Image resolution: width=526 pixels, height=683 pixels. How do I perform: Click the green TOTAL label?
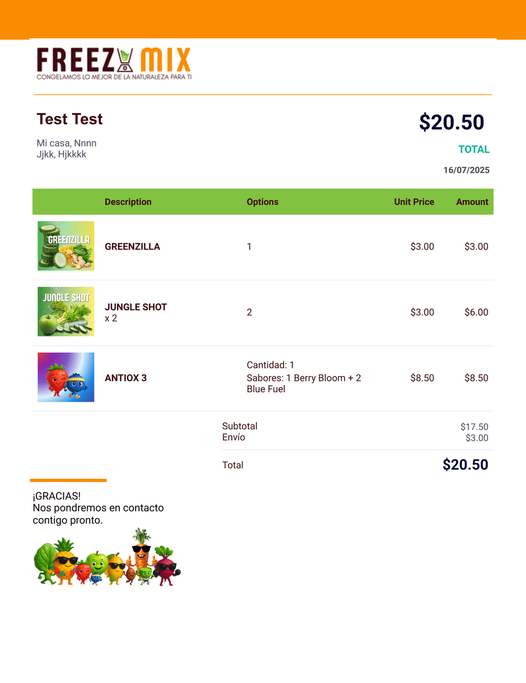[474, 149]
